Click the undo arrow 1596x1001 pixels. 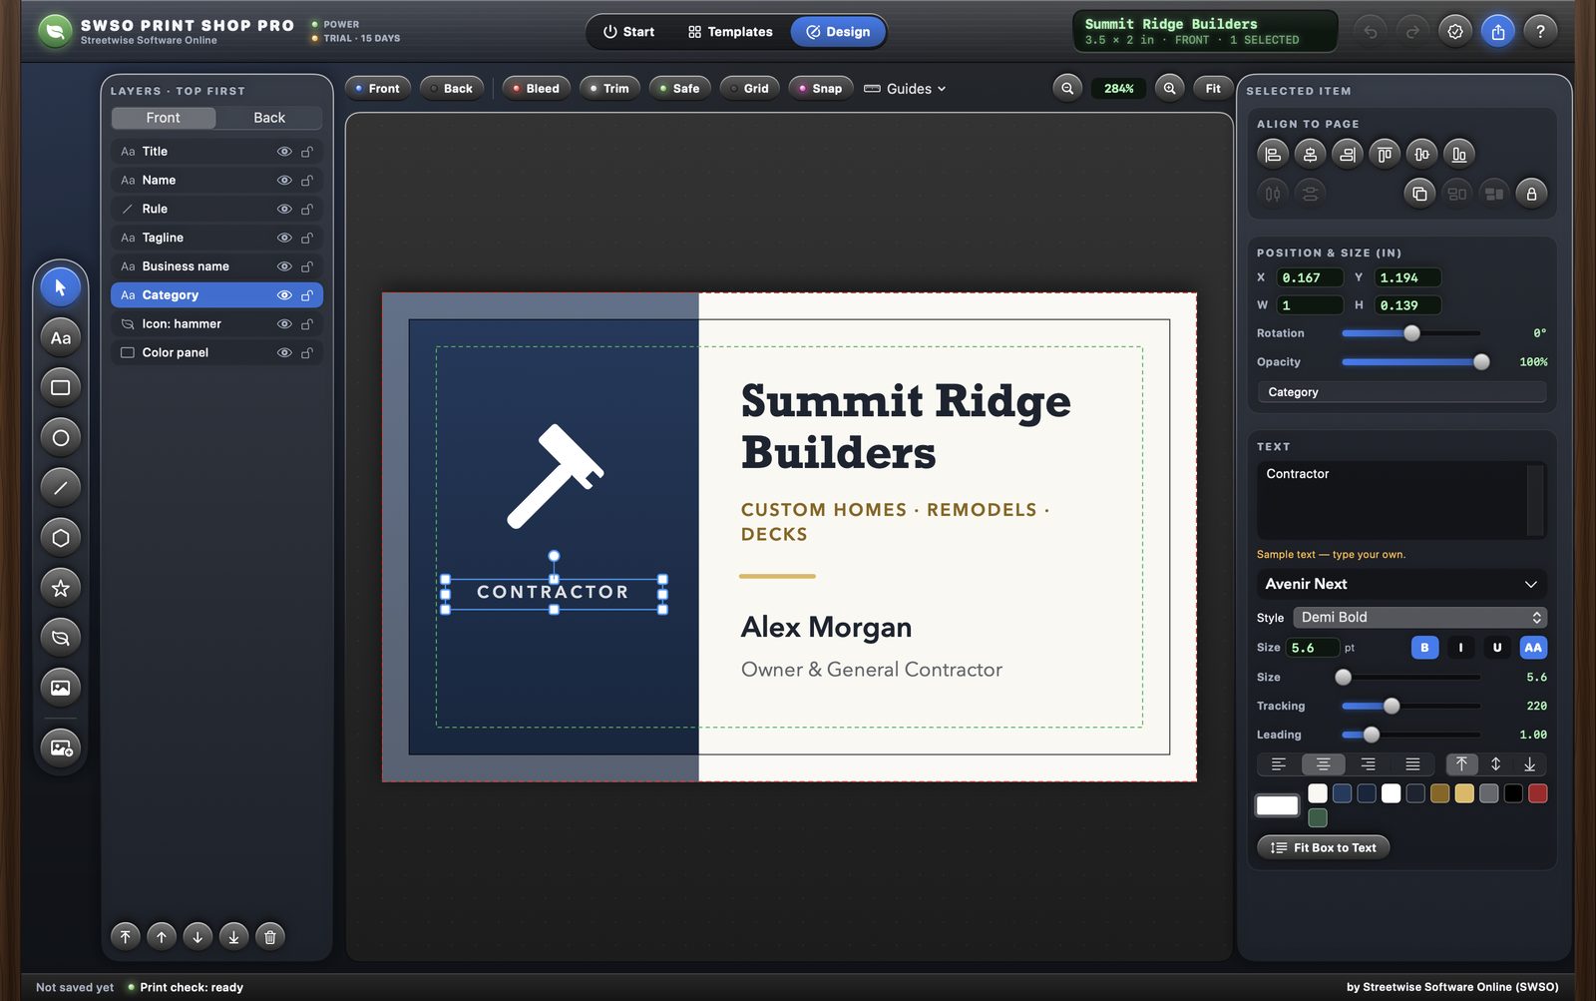click(1371, 31)
